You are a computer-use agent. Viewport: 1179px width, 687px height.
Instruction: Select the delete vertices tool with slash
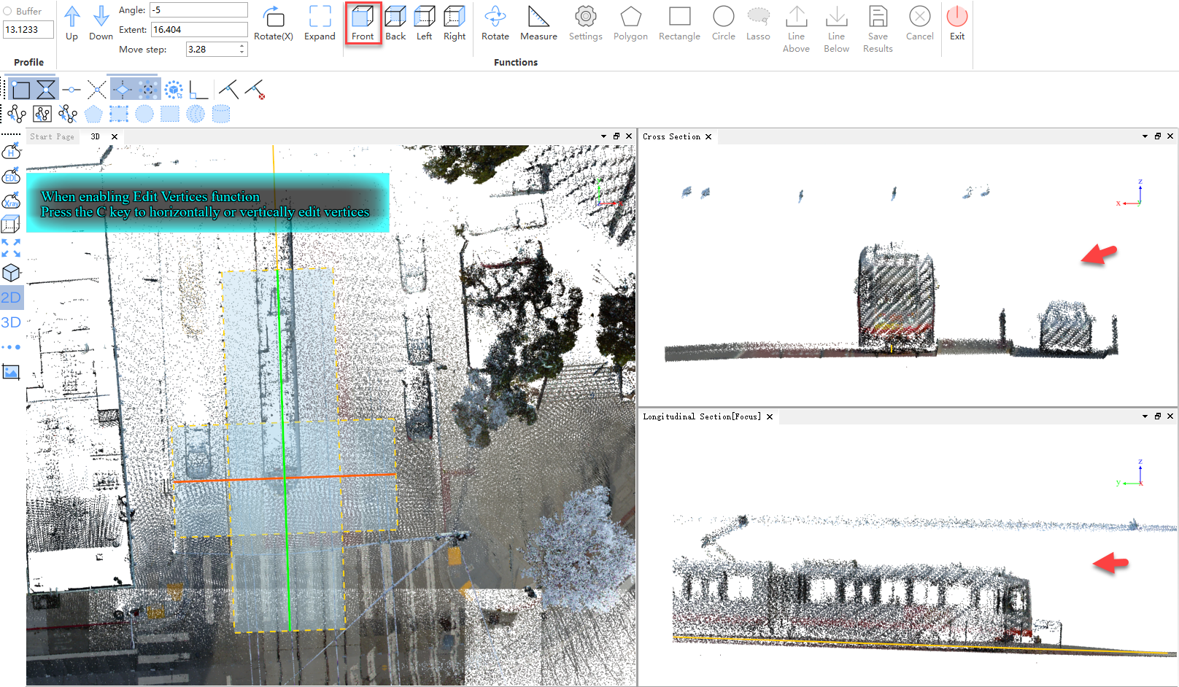pyautogui.click(x=68, y=114)
